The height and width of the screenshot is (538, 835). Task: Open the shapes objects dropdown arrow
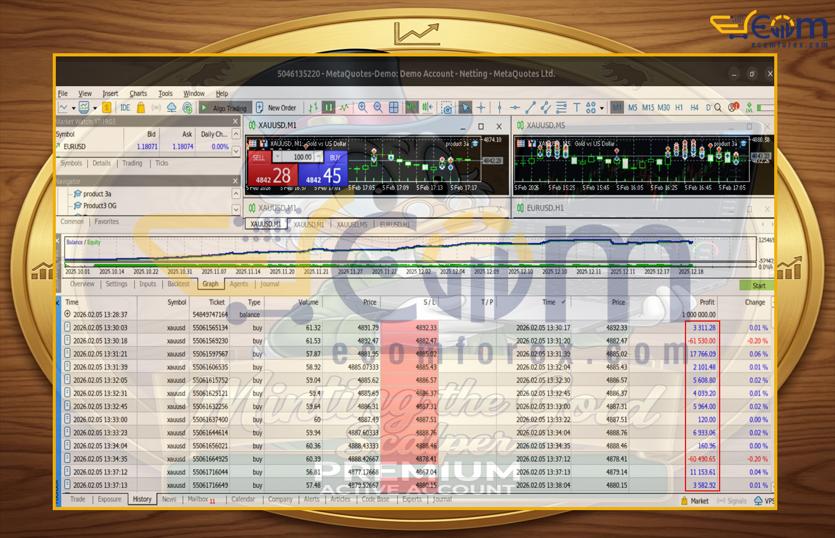[x=602, y=108]
